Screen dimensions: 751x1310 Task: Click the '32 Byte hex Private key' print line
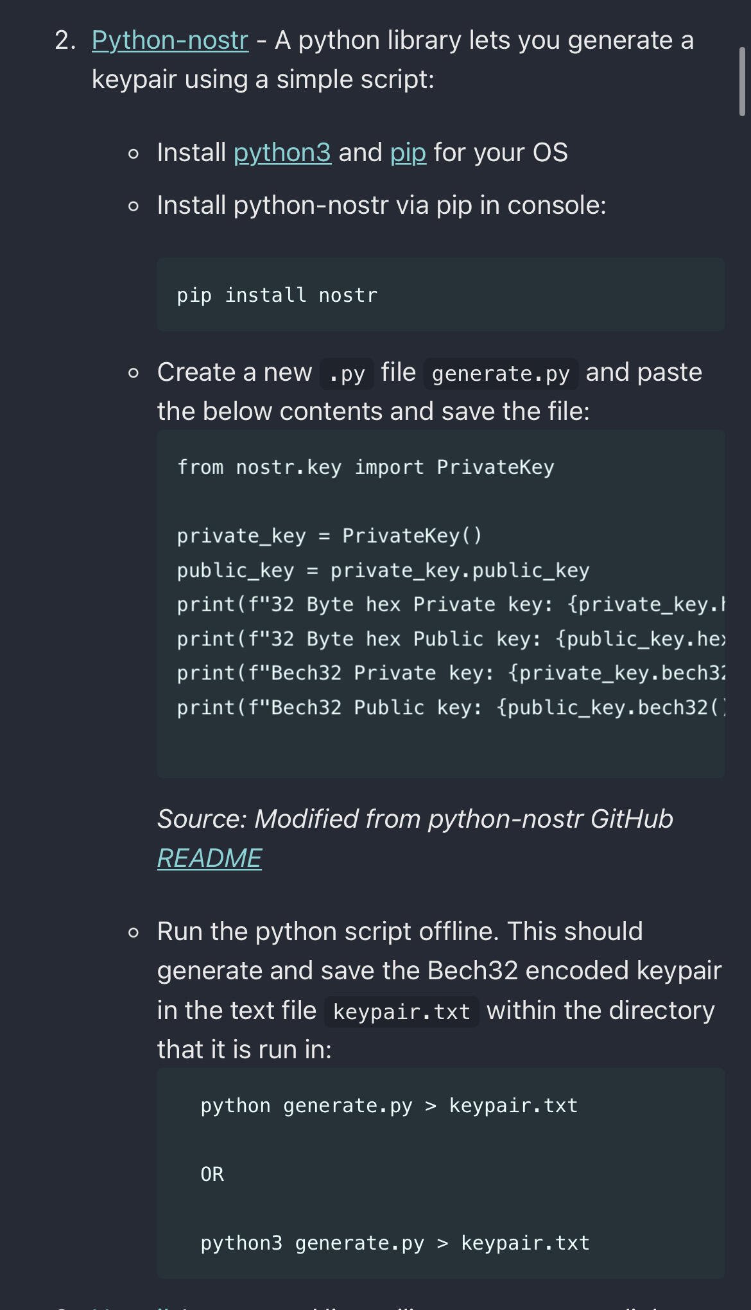(451, 604)
